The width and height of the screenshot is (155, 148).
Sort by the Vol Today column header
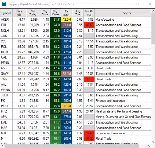pos(33,13)
